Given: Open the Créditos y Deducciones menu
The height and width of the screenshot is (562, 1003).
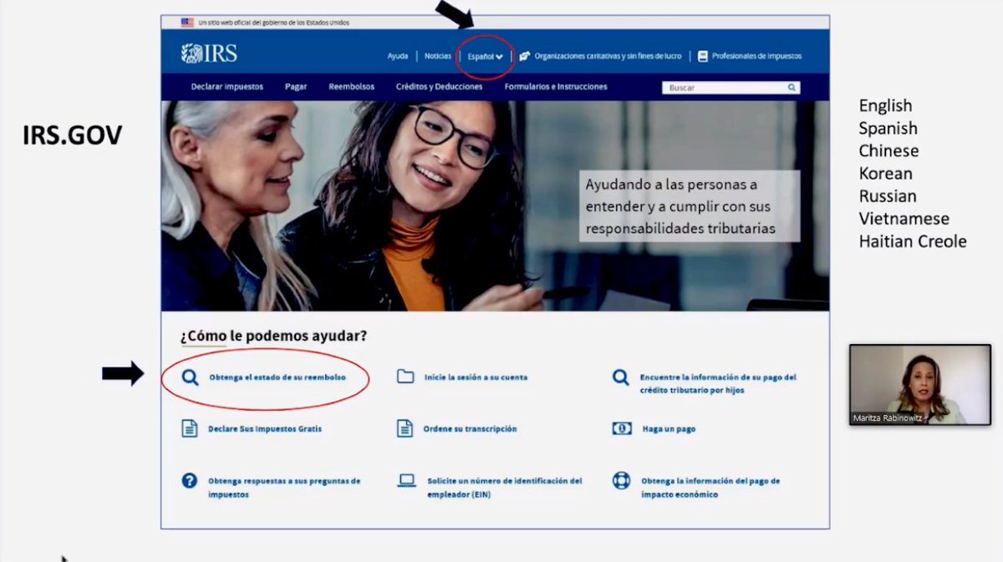Looking at the screenshot, I should (440, 87).
